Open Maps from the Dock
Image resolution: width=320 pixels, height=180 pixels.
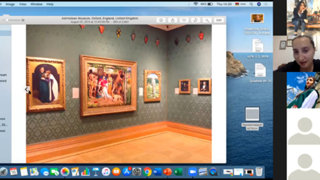click(34, 172)
